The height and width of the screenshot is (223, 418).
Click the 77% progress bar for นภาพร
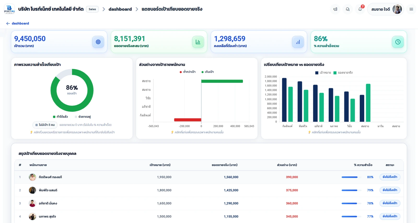352,216
